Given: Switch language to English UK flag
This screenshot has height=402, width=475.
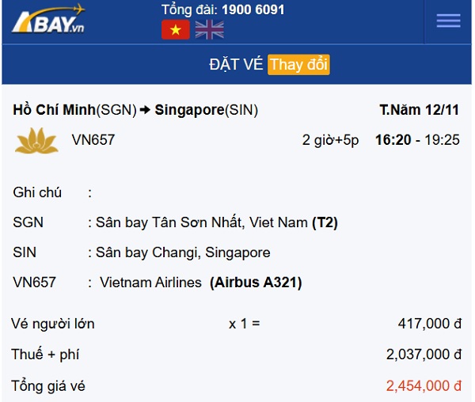Looking at the screenshot, I should [210, 29].
